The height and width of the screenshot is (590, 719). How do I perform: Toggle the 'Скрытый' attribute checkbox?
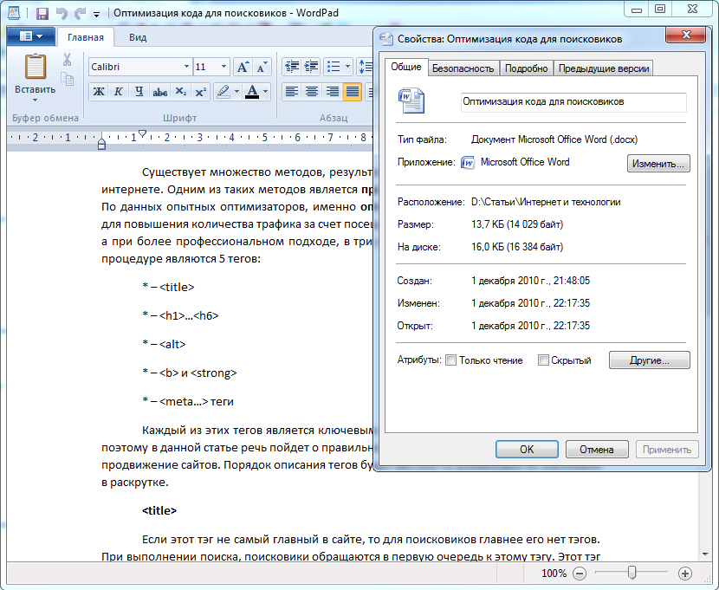click(x=543, y=360)
